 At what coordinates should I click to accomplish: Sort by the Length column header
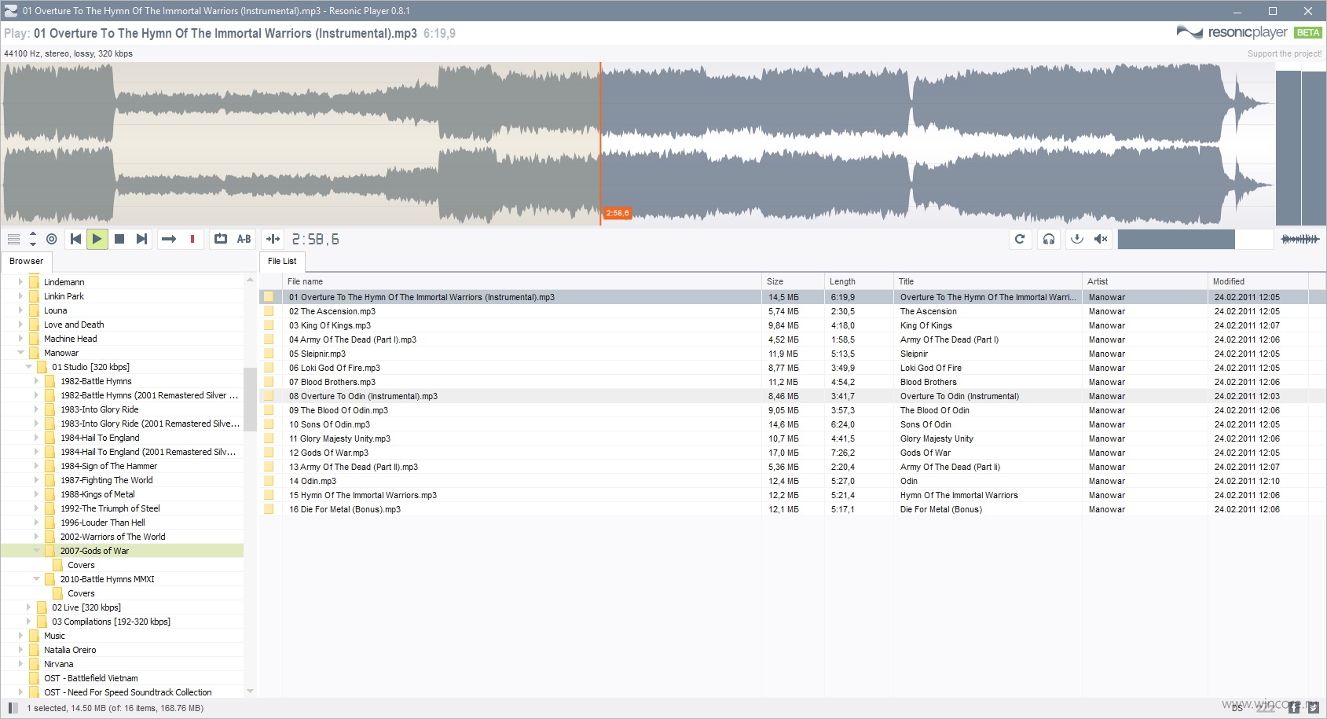pyautogui.click(x=859, y=281)
